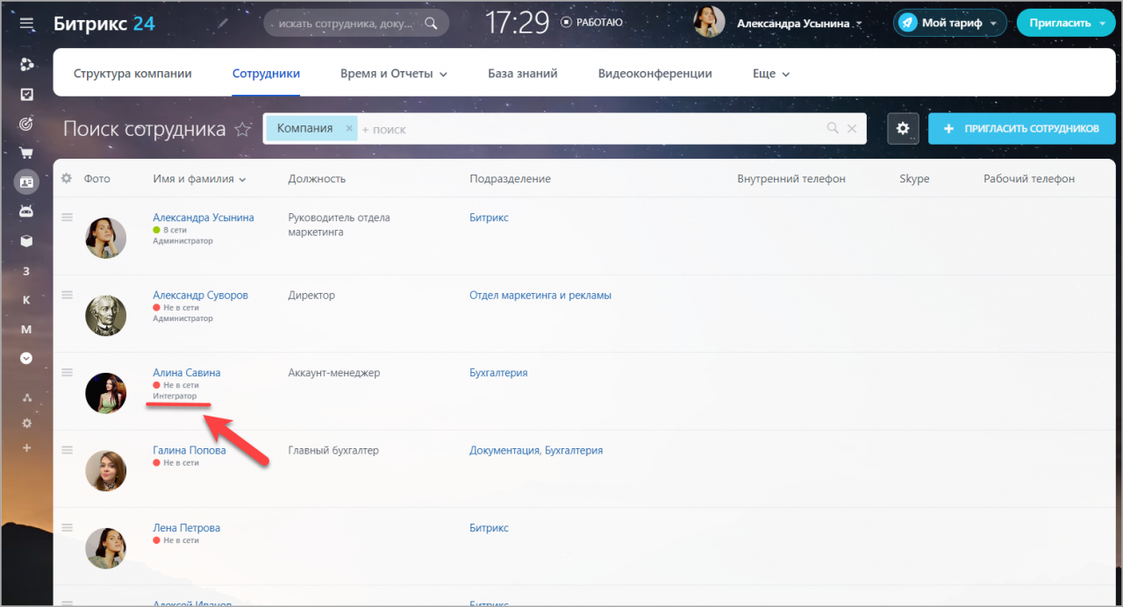1123x607 pixels.
Task: Click the РАБОТАЮ work status button
Action: coord(591,23)
